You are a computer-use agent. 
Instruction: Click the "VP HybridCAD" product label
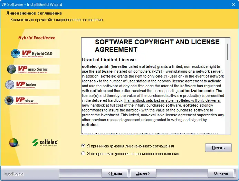pyautogui.click(x=37, y=53)
